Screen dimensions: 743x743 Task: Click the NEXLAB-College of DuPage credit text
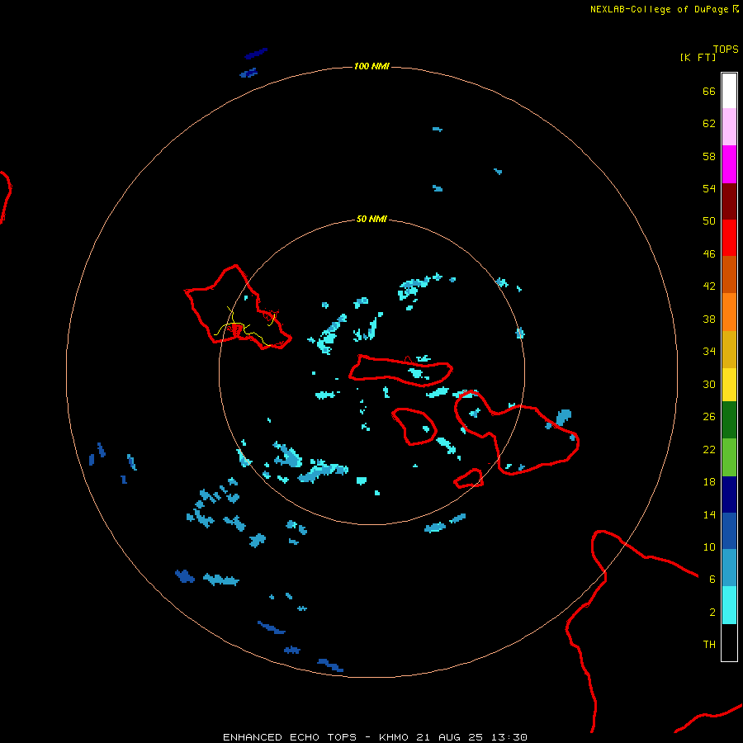point(659,9)
